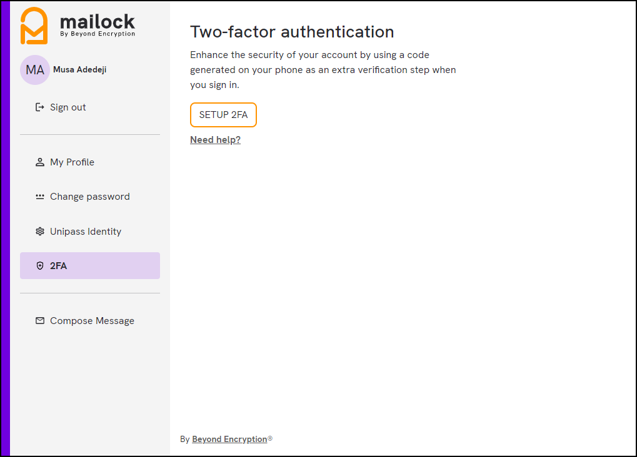Click the Two-factor authentication heading
The height and width of the screenshot is (457, 637).
(x=292, y=31)
